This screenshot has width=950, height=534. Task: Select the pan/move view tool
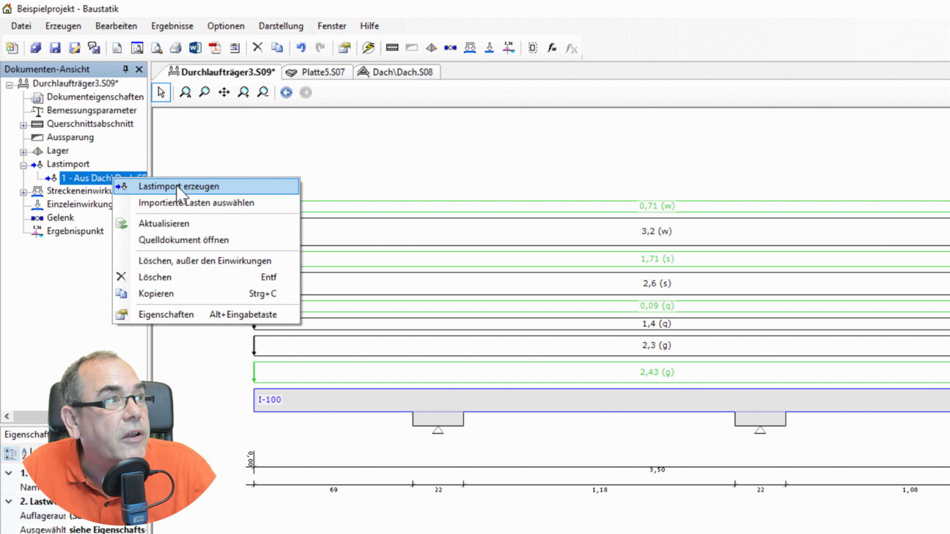coord(224,92)
